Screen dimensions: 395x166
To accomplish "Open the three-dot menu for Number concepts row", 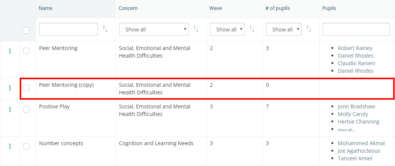I will tap(10, 146).
